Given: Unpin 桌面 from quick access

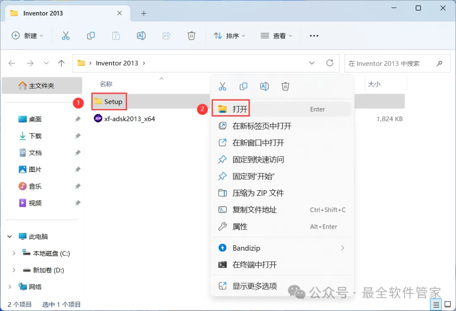Looking at the screenshot, I should tap(78, 119).
